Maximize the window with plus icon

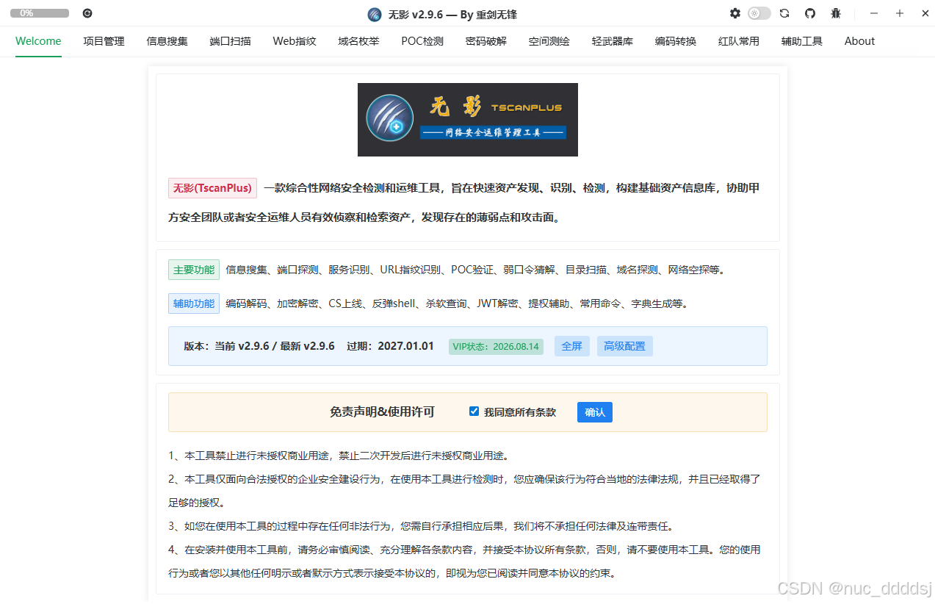pos(900,13)
